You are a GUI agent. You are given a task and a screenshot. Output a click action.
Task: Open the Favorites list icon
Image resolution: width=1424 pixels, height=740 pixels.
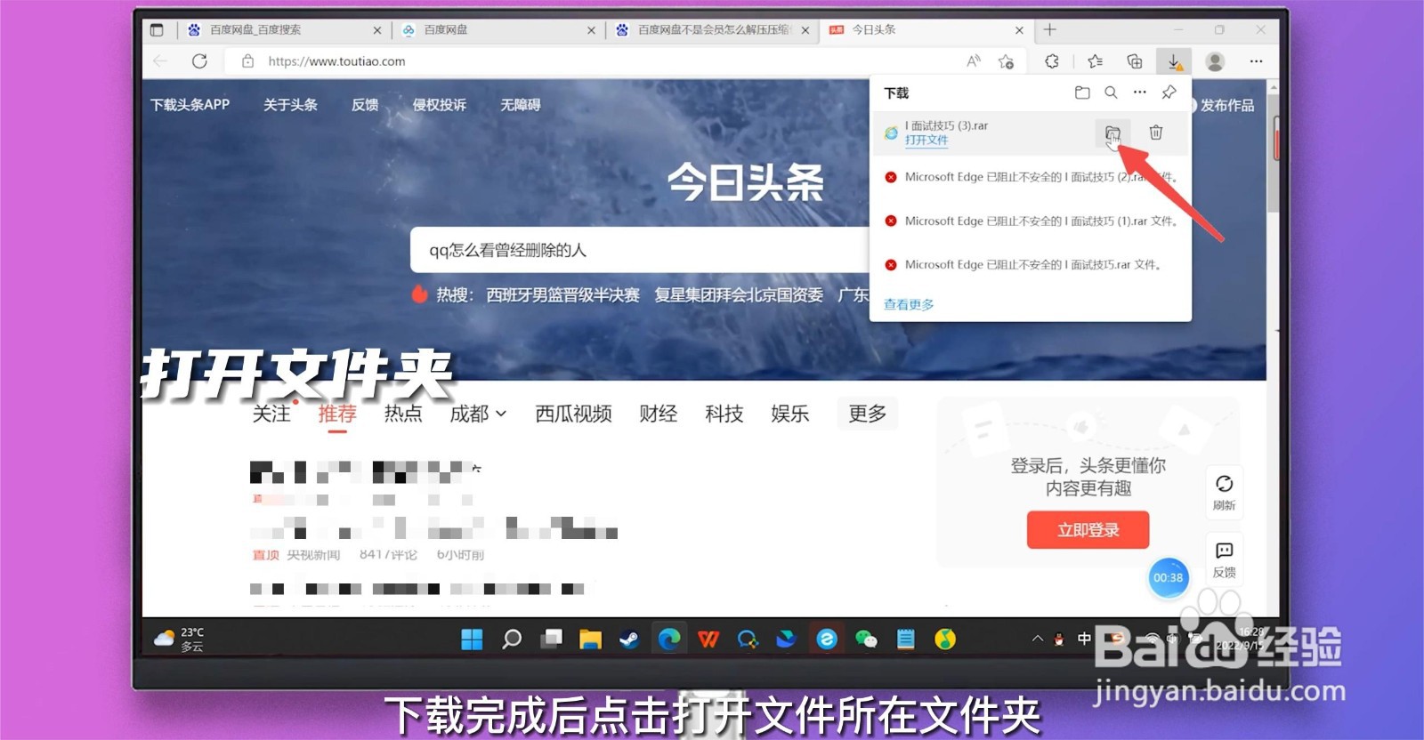tap(1095, 61)
